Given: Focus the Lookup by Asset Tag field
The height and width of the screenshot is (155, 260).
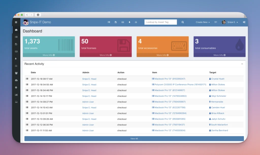Looking at the screenshot, I should [160, 22].
